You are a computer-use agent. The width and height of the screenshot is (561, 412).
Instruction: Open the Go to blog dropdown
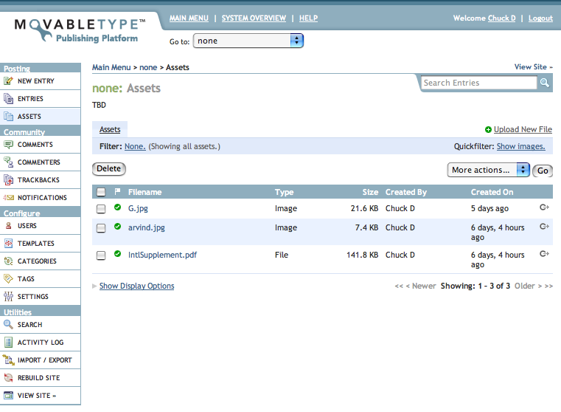point(248,41)
